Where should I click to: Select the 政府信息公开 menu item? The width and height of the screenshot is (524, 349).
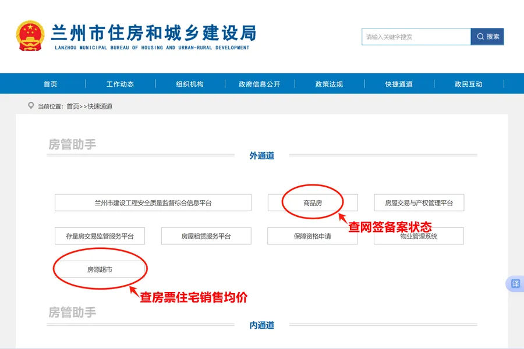[259, 84]
